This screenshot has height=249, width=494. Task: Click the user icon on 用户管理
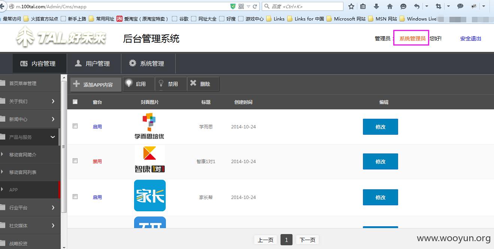point(78,63)
